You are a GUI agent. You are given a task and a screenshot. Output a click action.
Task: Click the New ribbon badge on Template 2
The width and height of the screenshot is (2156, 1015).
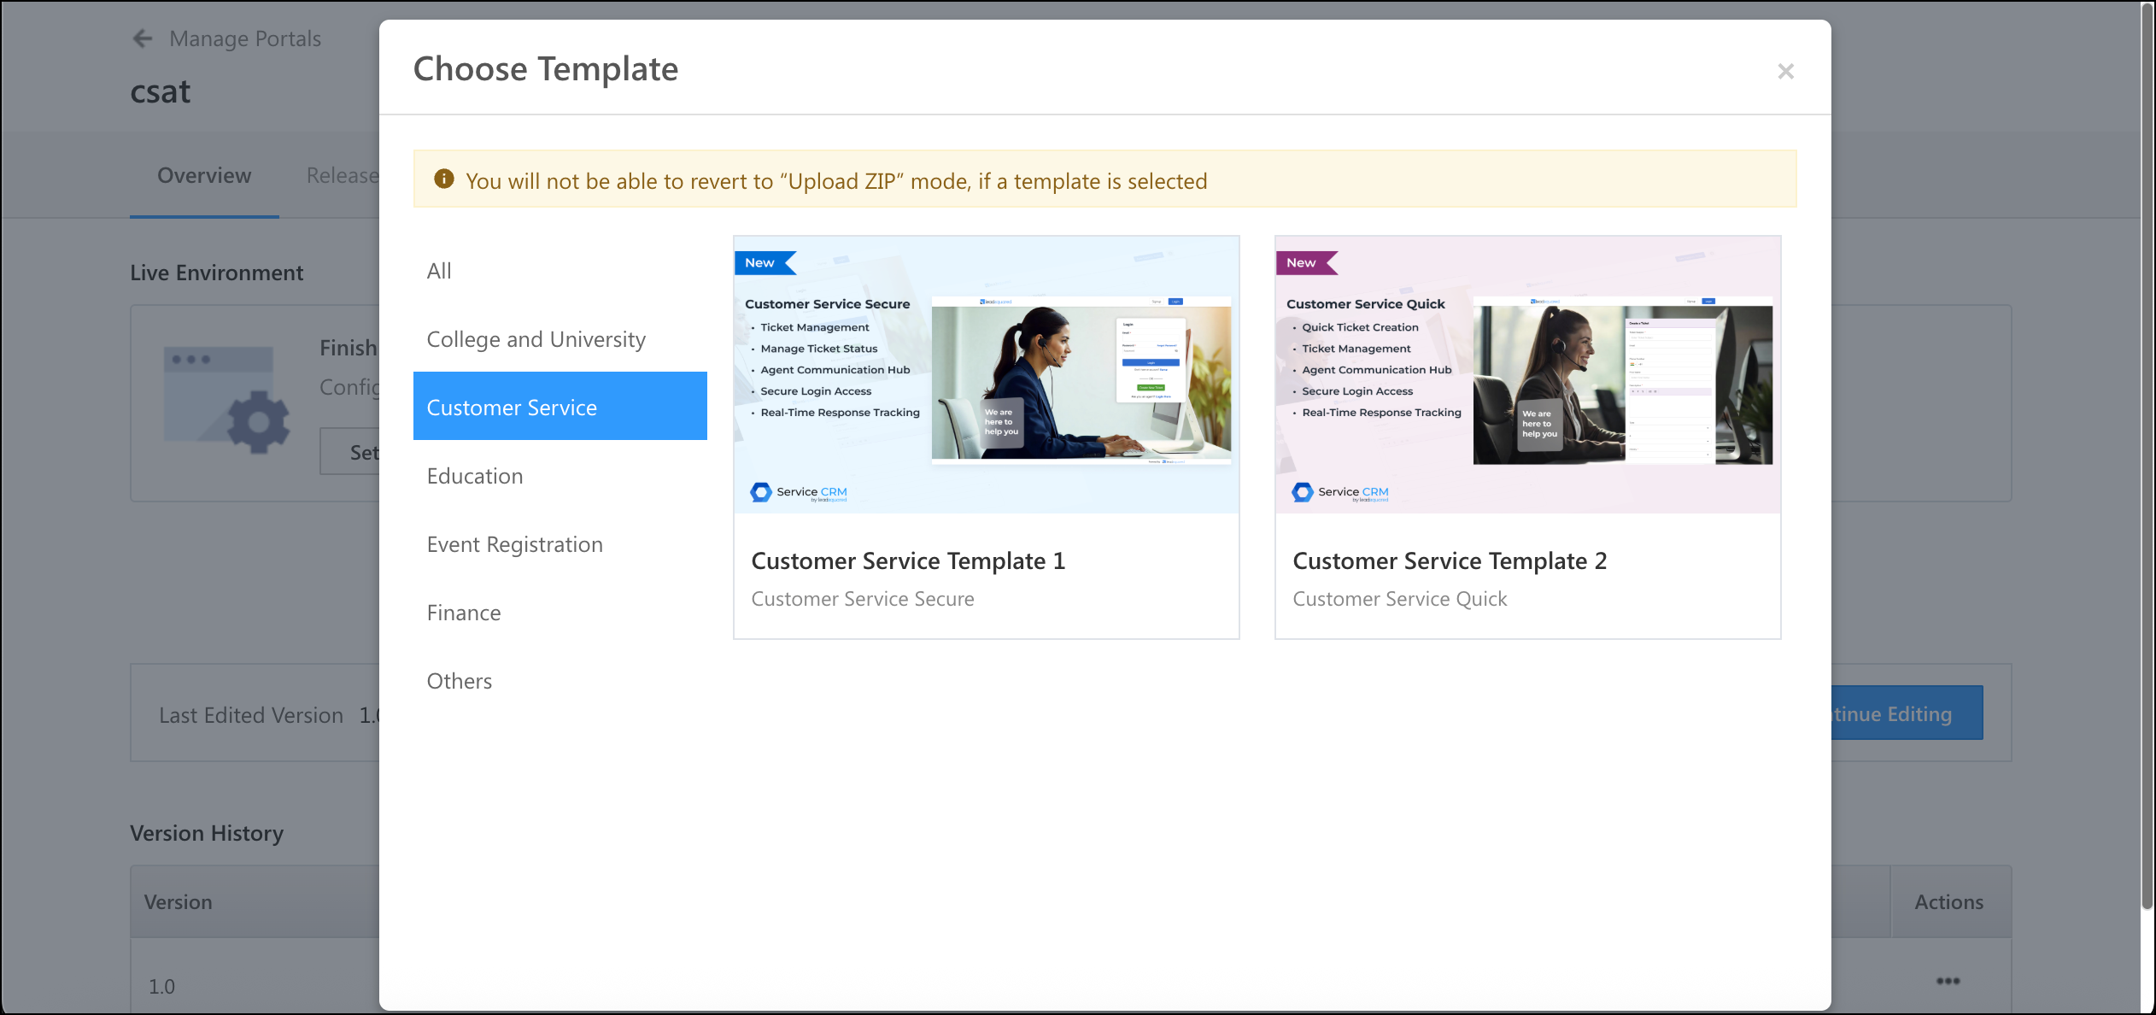coord(1301,262)
